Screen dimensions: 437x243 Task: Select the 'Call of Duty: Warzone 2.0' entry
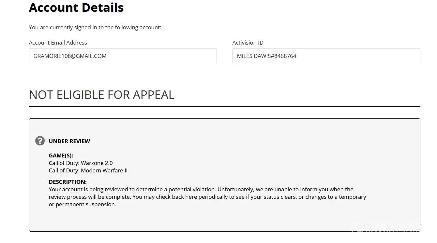81,163
